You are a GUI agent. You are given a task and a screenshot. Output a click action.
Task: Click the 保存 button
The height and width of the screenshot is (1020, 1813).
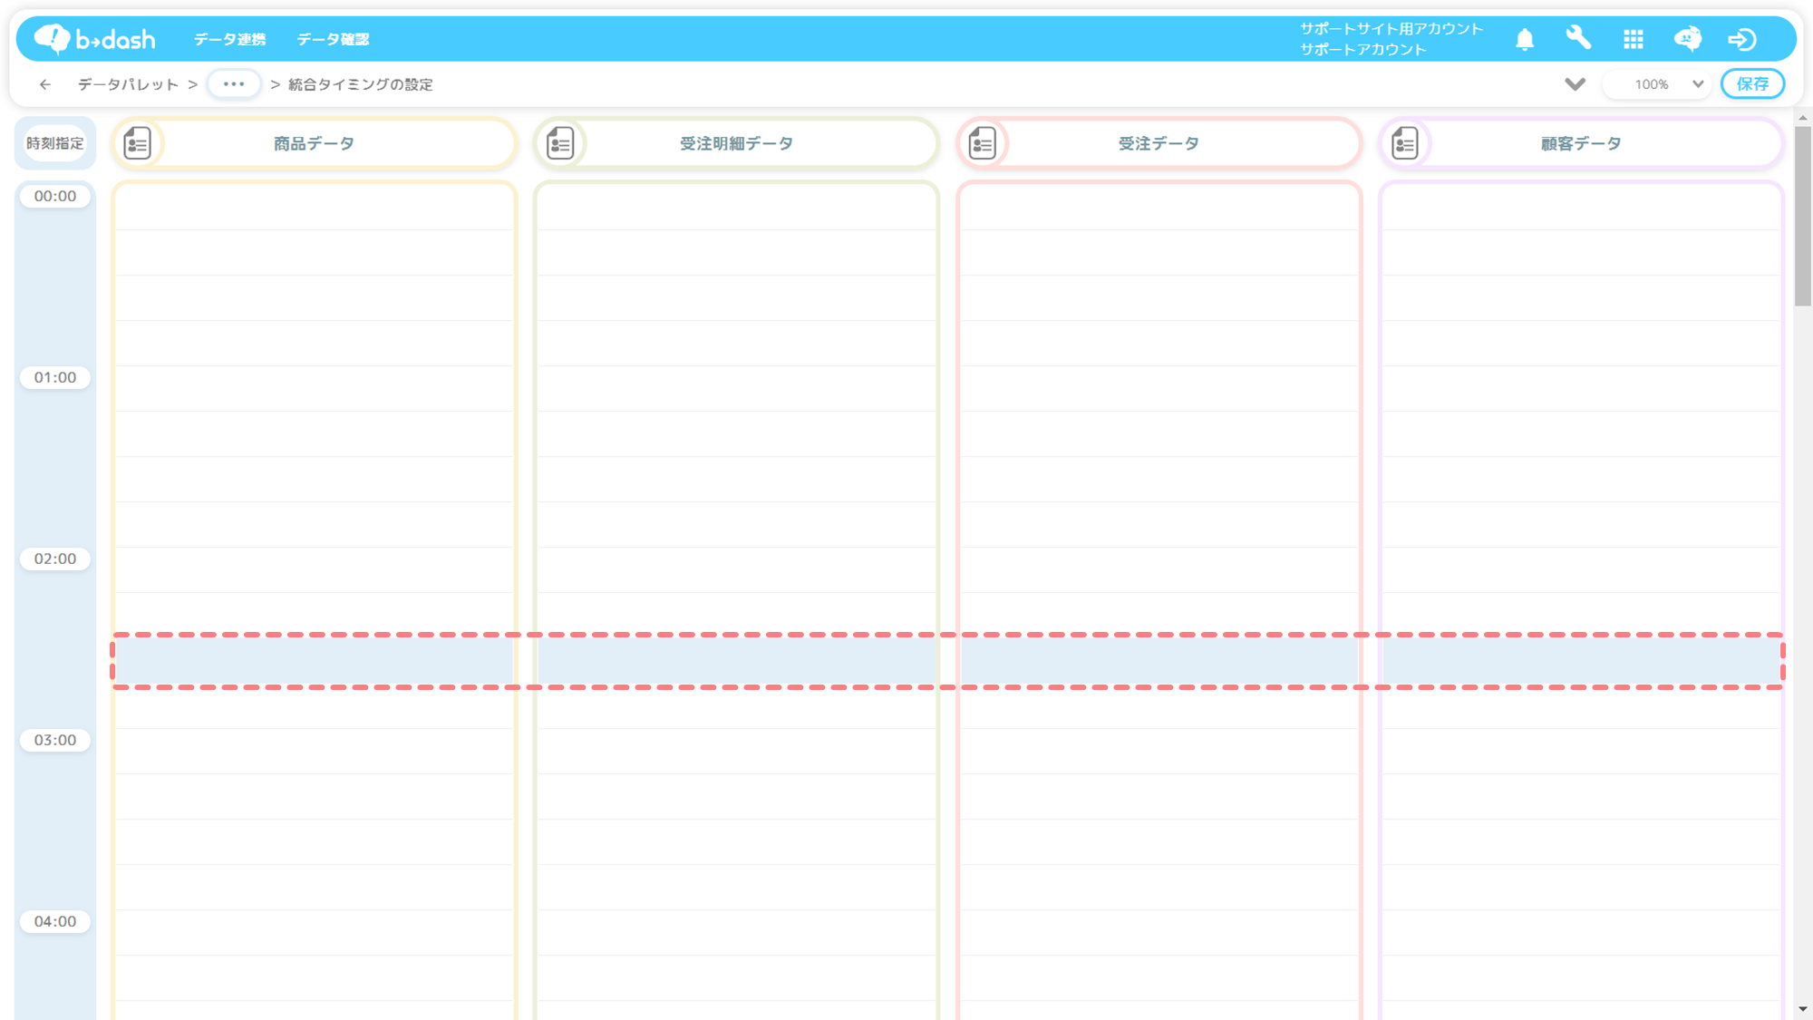point(1752,84)
